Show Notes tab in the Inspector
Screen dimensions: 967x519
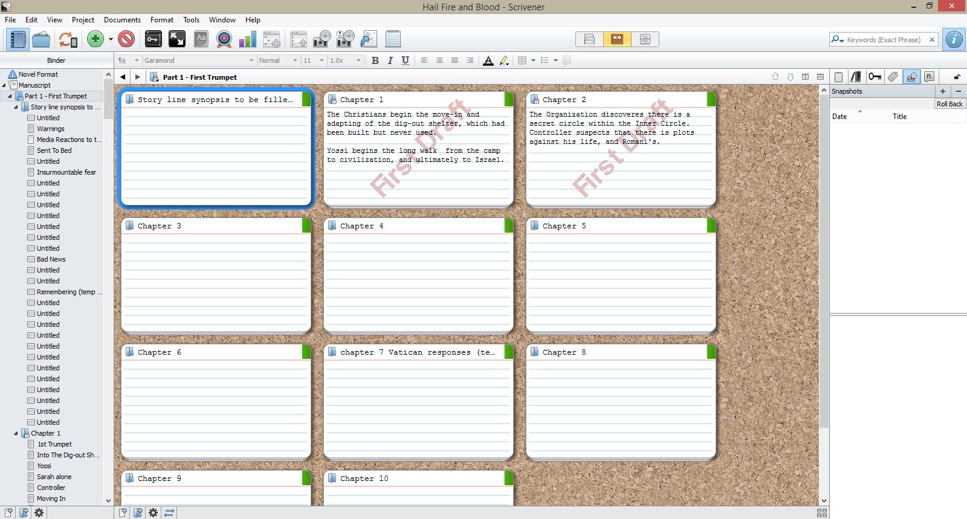838,77
